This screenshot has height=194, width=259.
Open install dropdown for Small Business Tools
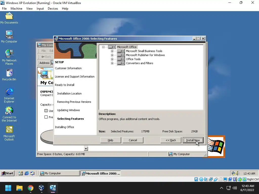pos(121,51)
